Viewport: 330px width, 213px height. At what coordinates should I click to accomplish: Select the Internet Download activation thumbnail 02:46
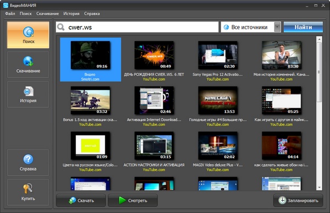click(x=154, y=100)
